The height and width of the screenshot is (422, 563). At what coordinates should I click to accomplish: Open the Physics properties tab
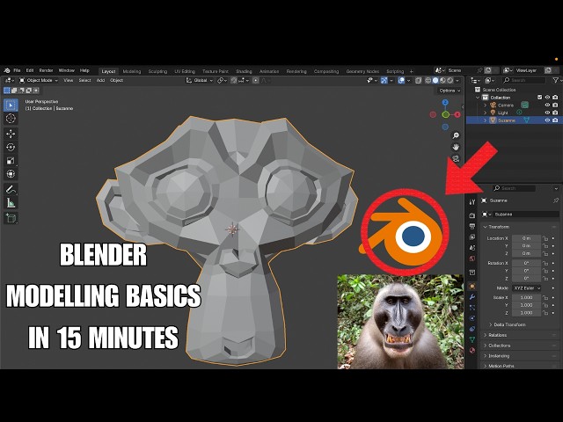[472, 318]
